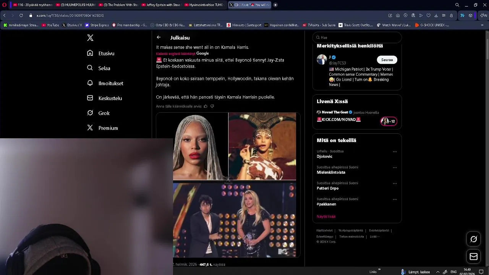Screen dimensions: 489x275
Task: Rate the translation with thumbs down
Action: (212, 106)
